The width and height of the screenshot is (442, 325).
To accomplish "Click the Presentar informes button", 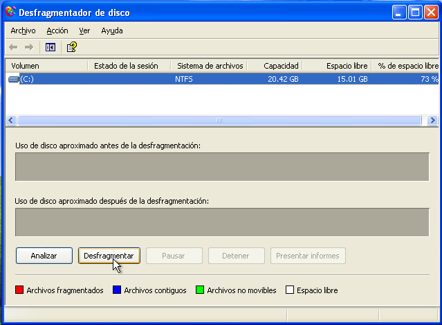I will 308,256.
